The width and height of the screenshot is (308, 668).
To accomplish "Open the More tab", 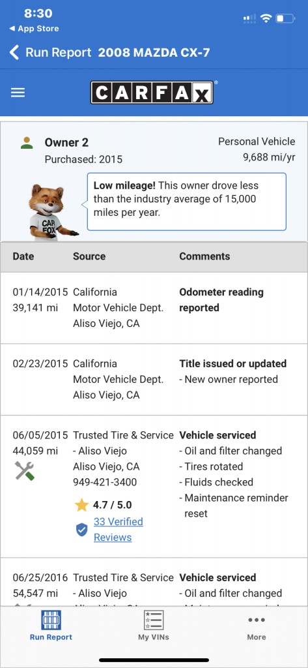I will coord(257,628).
